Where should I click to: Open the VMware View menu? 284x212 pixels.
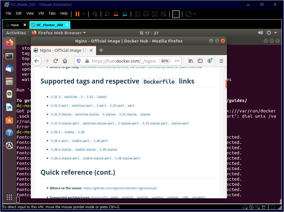[30, 13]
